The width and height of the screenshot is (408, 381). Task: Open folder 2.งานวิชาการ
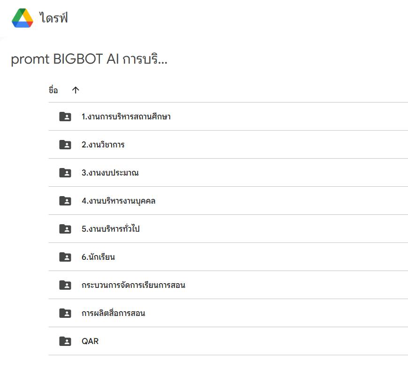pos(103,145)
